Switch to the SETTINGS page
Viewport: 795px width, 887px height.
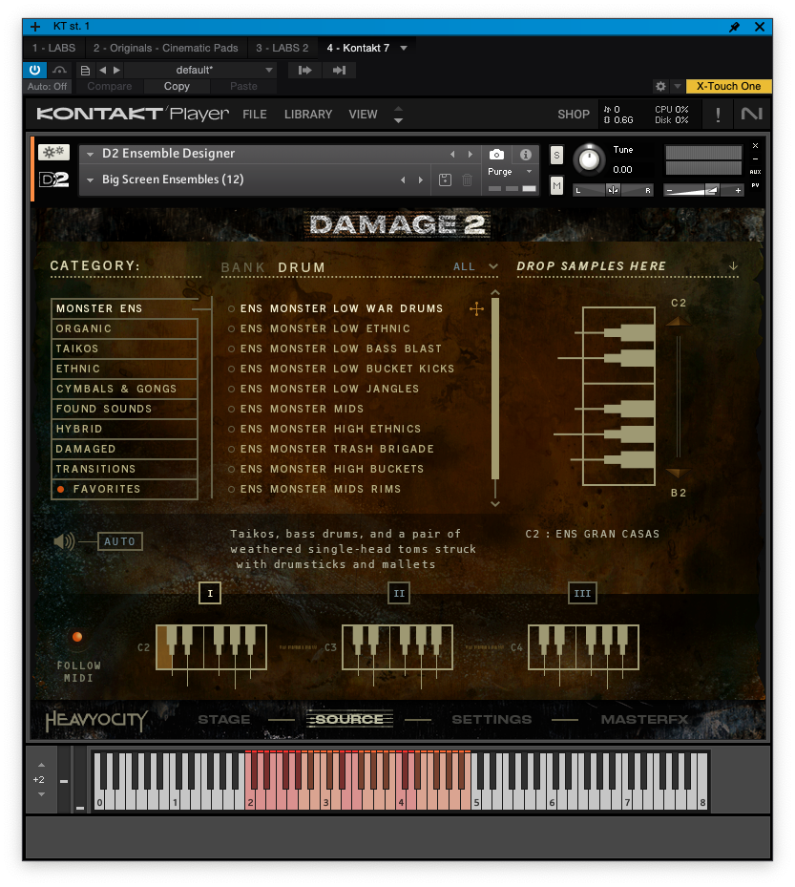(492, 719)
